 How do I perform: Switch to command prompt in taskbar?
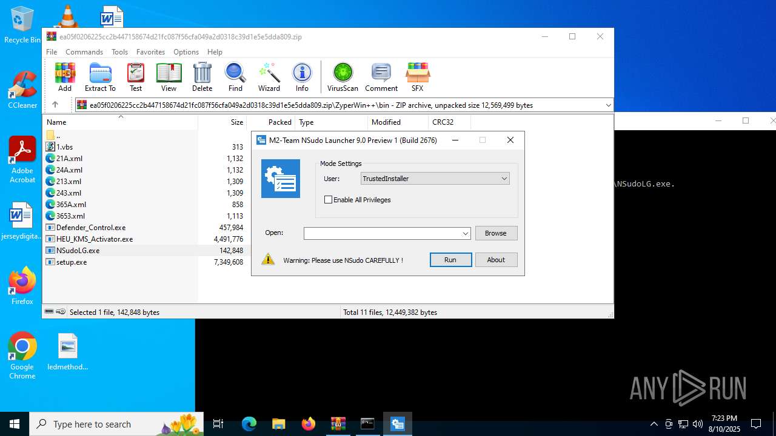point(367,424)
